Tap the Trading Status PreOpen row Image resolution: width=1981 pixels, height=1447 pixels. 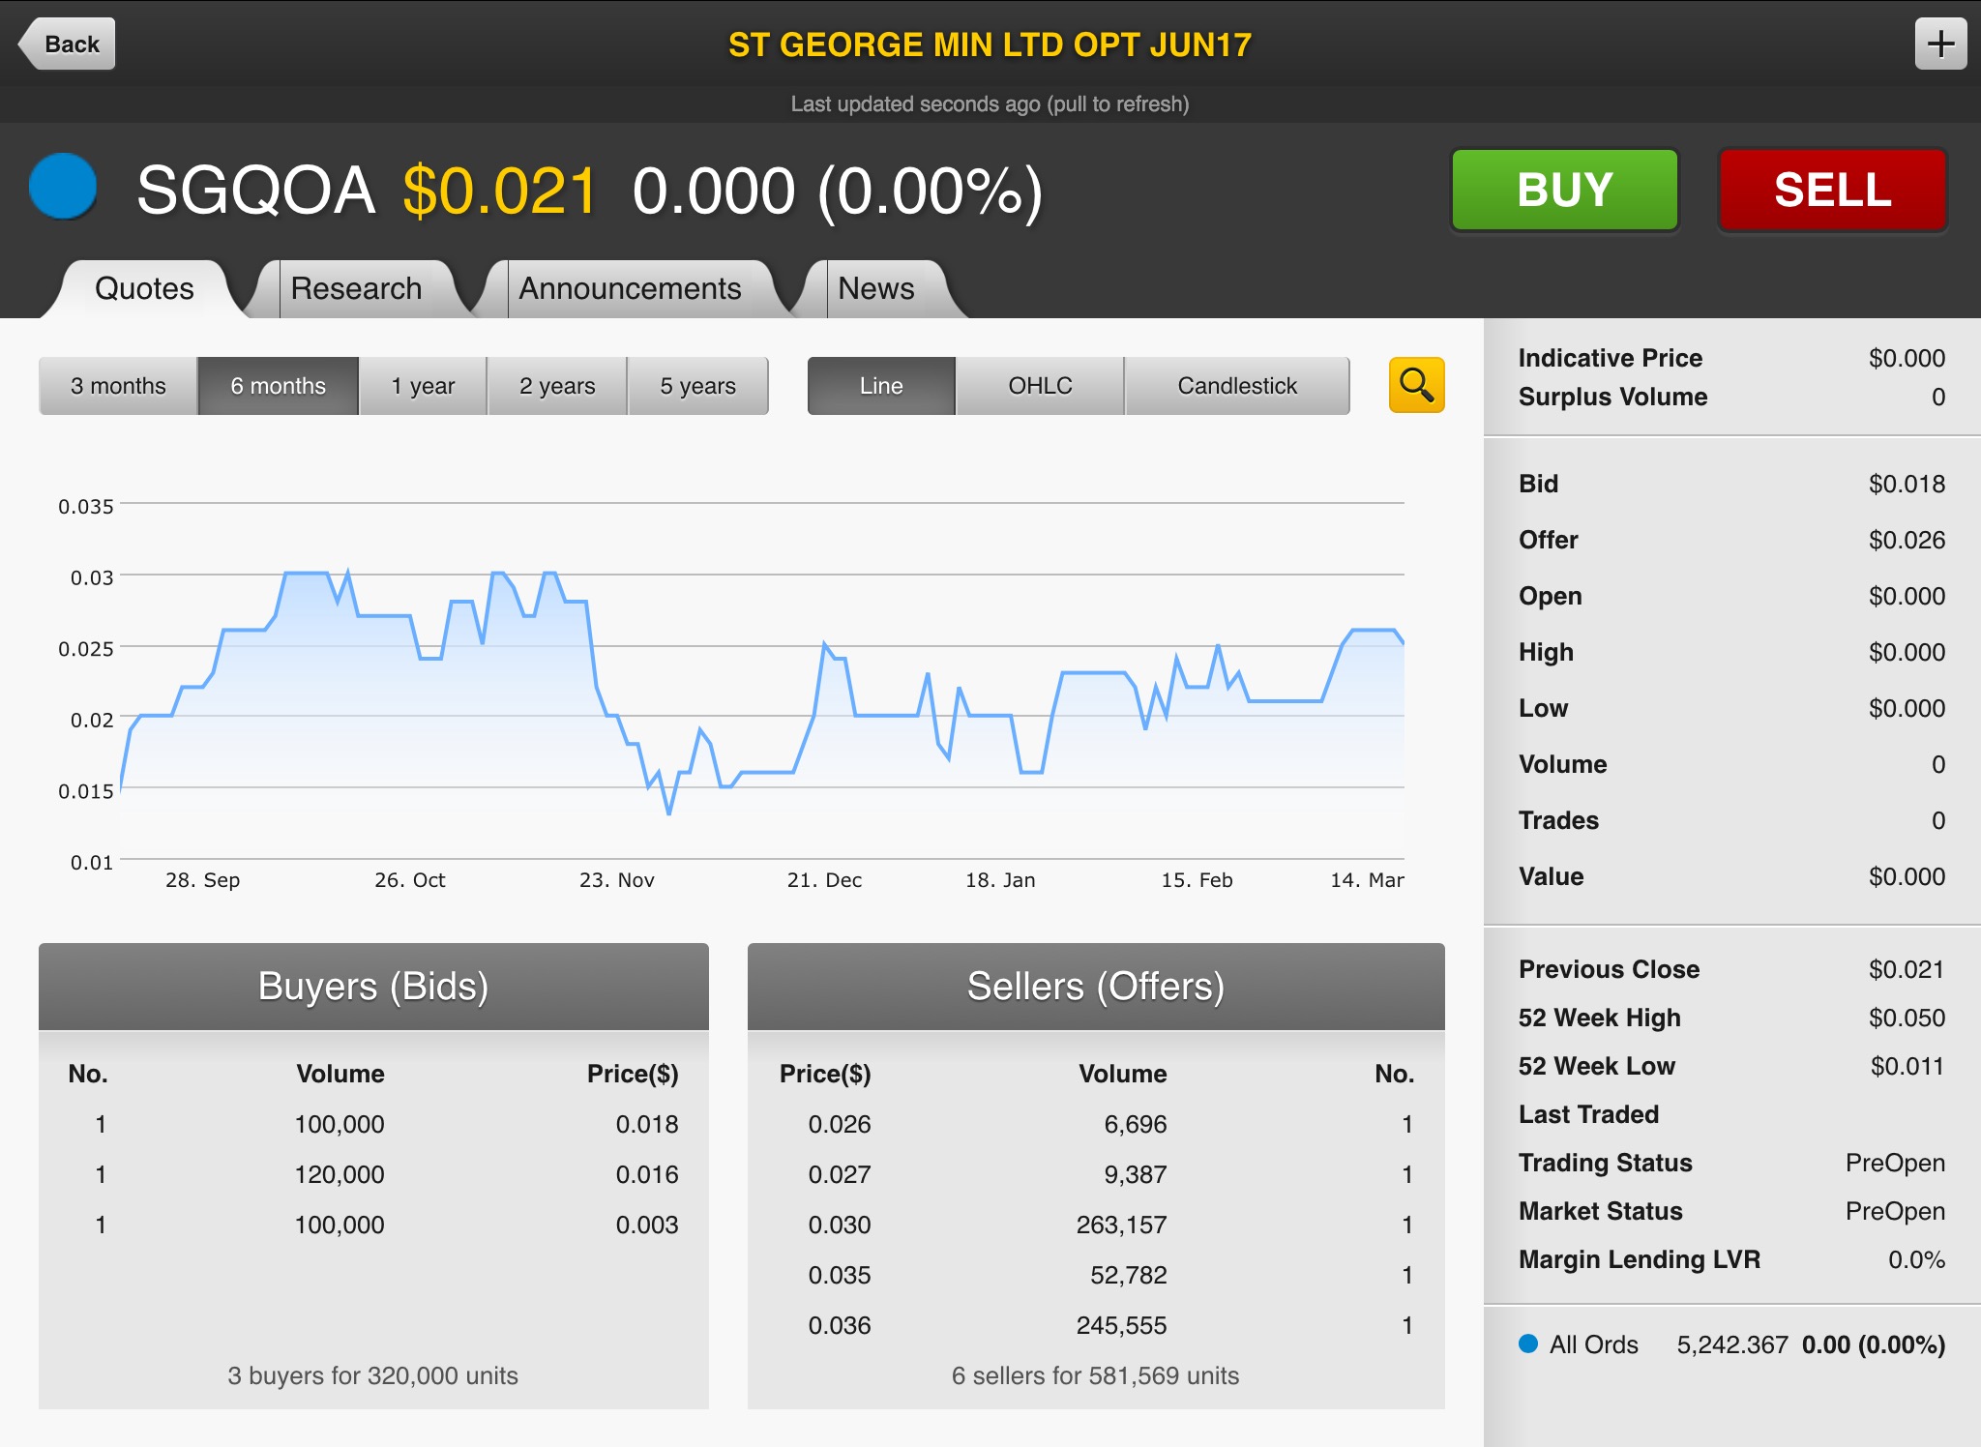(1731, 1163)
